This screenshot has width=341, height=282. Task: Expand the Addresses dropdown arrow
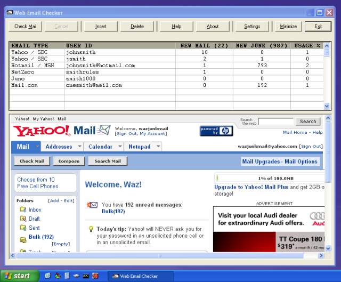click(x=80, y=146)
